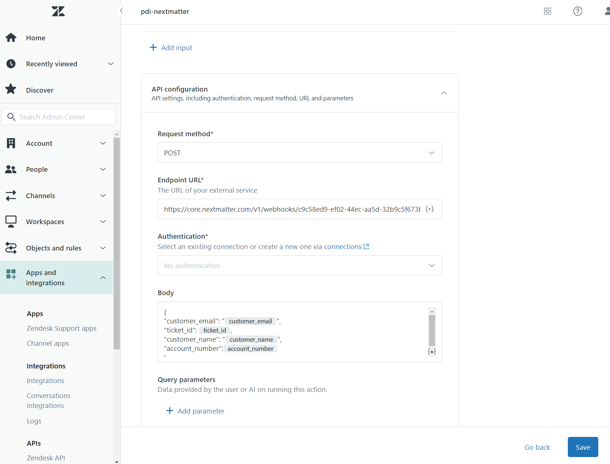Click the Account building icon
Viewport: 610px width, 464px height.
[11, 143]
